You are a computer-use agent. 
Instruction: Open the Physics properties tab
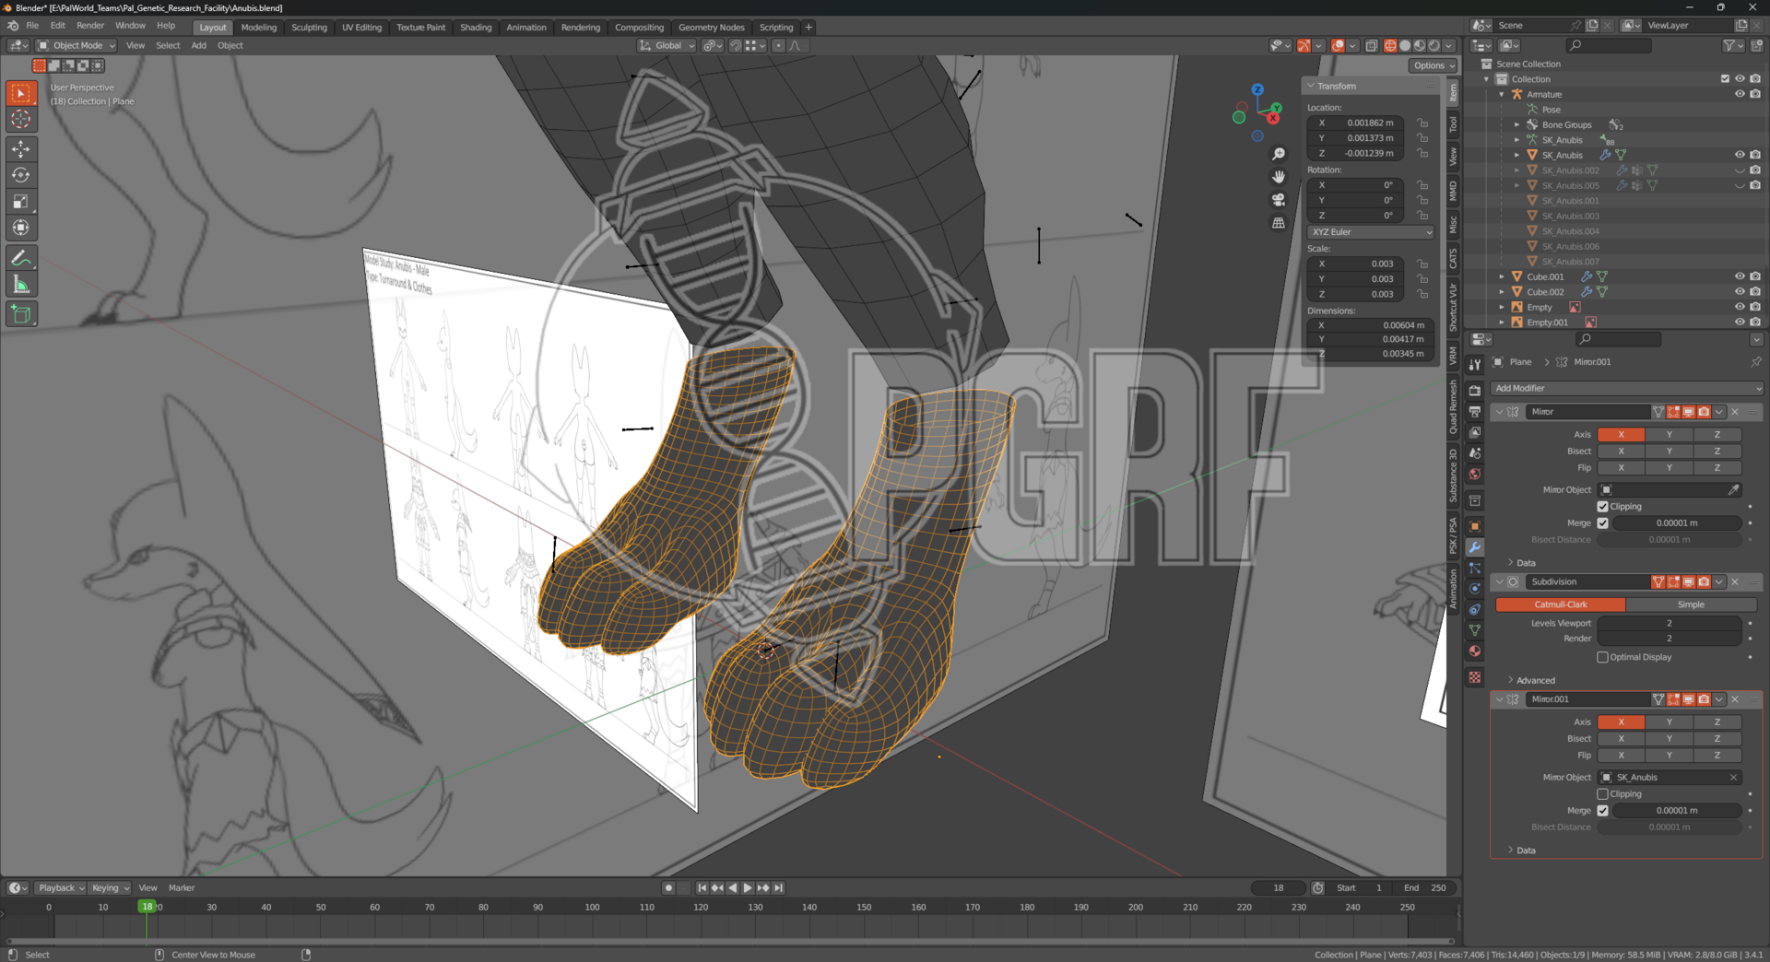pyautogui.click(x=1475, y=589)
